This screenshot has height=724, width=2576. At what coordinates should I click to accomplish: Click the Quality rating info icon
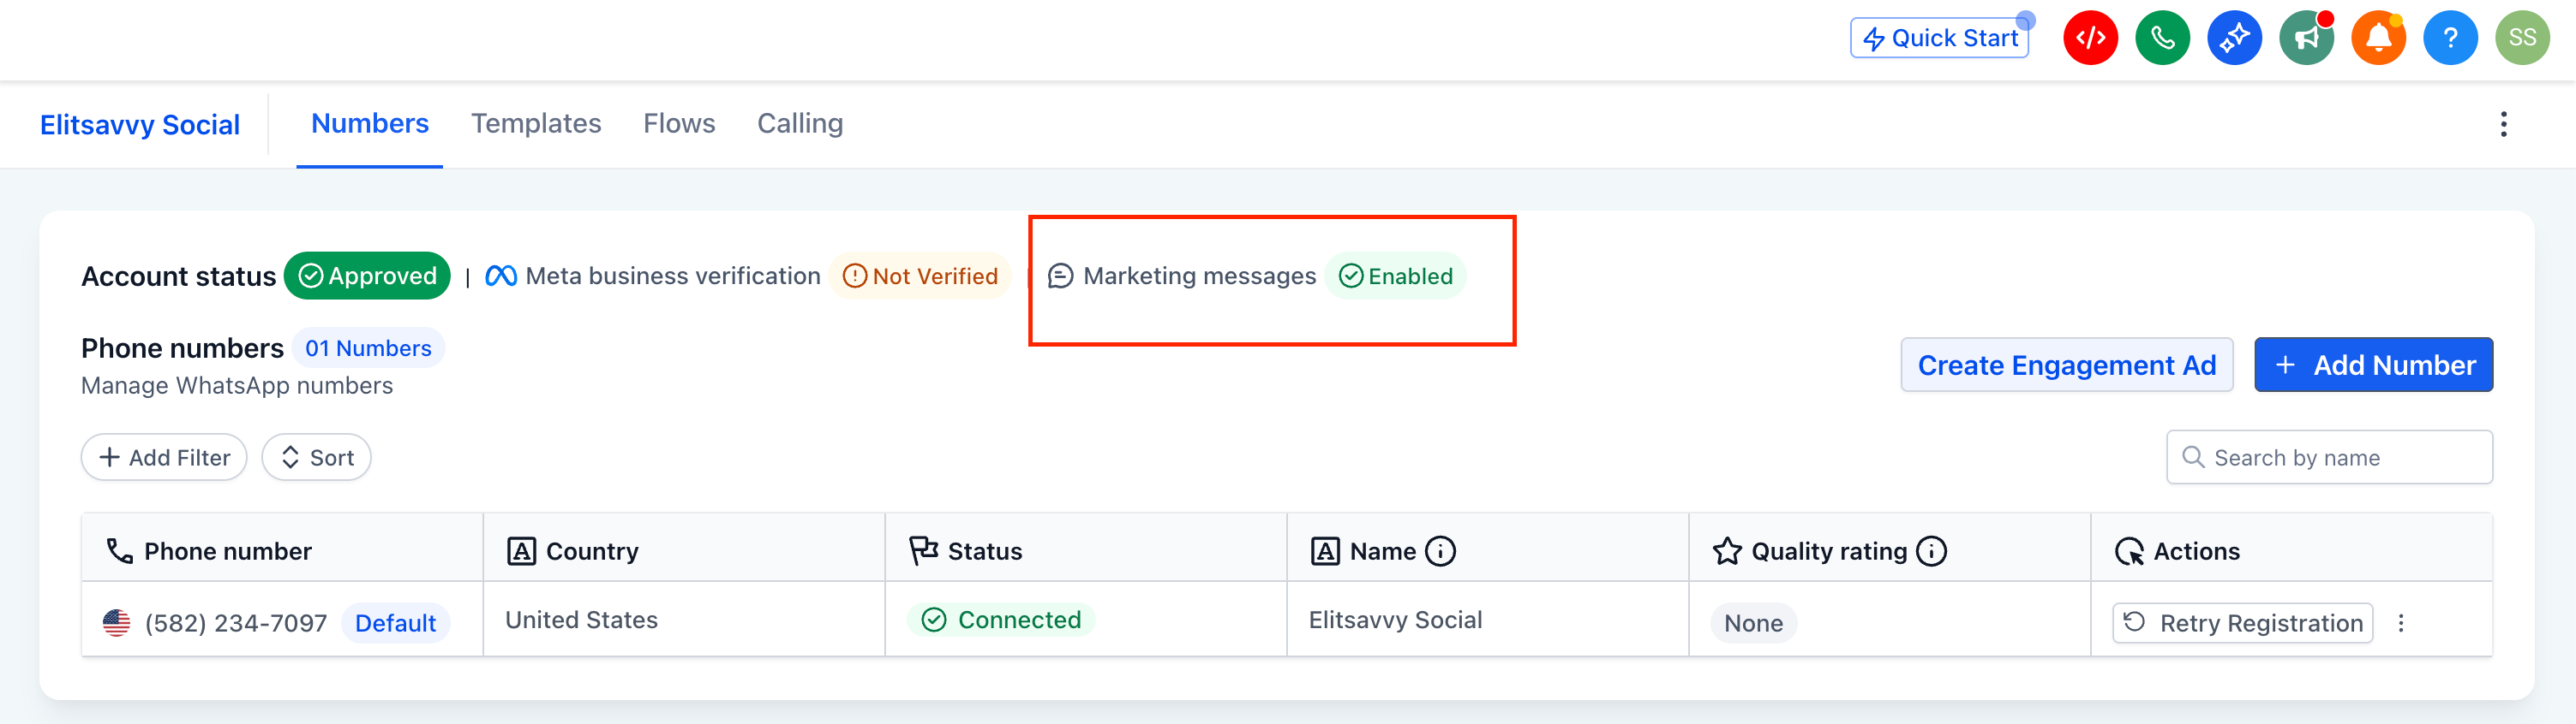pos(1931,551)
